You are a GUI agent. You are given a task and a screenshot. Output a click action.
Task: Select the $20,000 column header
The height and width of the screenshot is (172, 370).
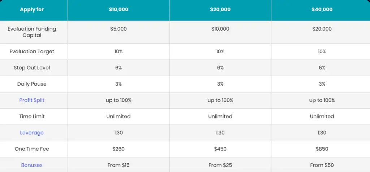(x=220, y=10)
